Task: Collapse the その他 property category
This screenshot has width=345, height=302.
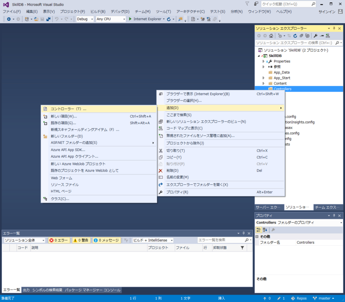Action: [x=257, y=237]
